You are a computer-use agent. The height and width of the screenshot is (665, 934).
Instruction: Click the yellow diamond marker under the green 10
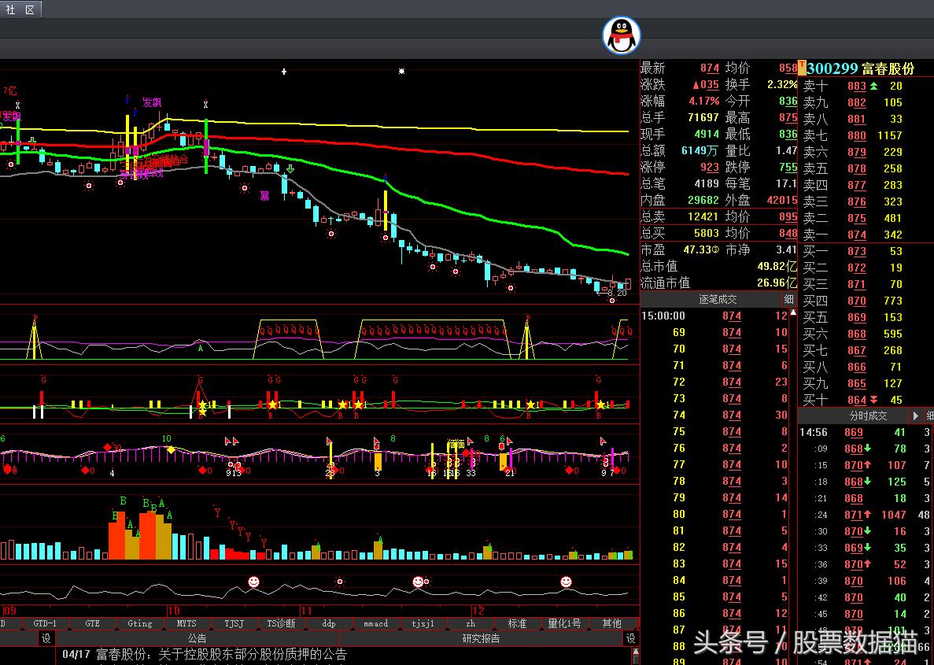pyautogui.click(x=171, y=449)
